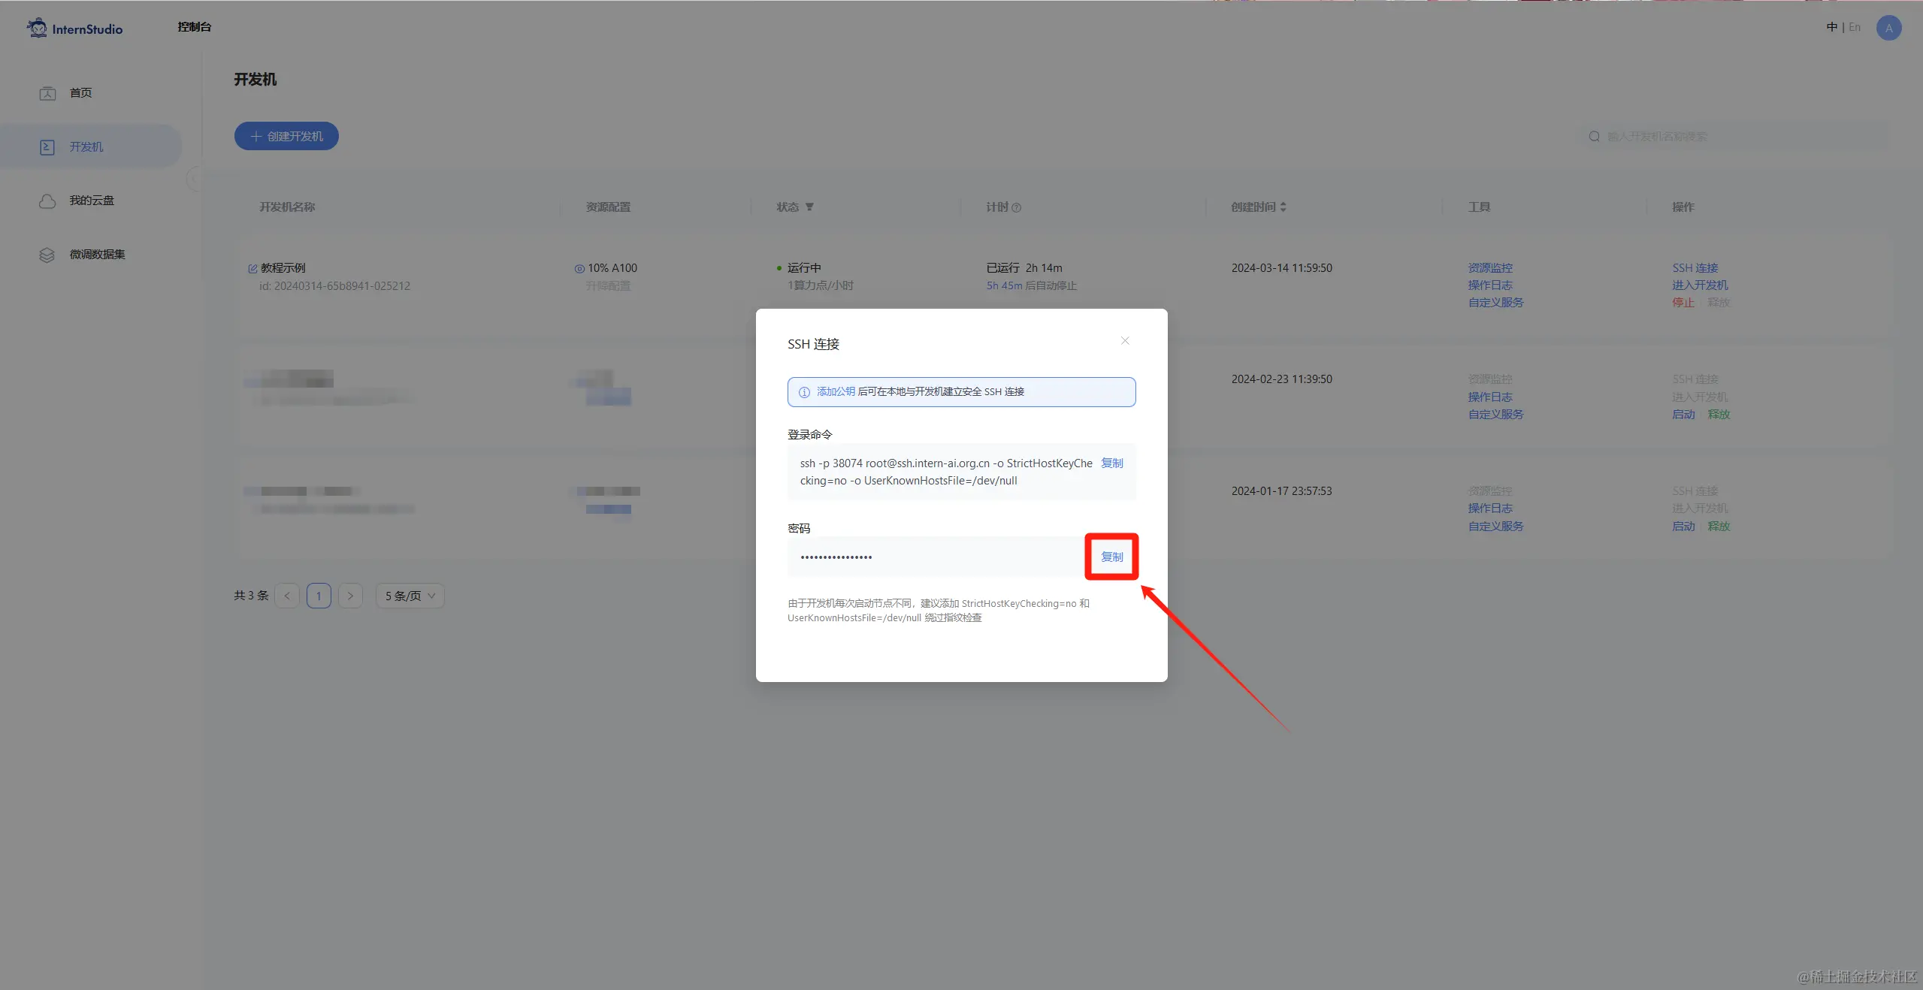Close the SSH 连接 dialog
The width and height of the screenshot is (1923, 990).
pos(1125,341)
